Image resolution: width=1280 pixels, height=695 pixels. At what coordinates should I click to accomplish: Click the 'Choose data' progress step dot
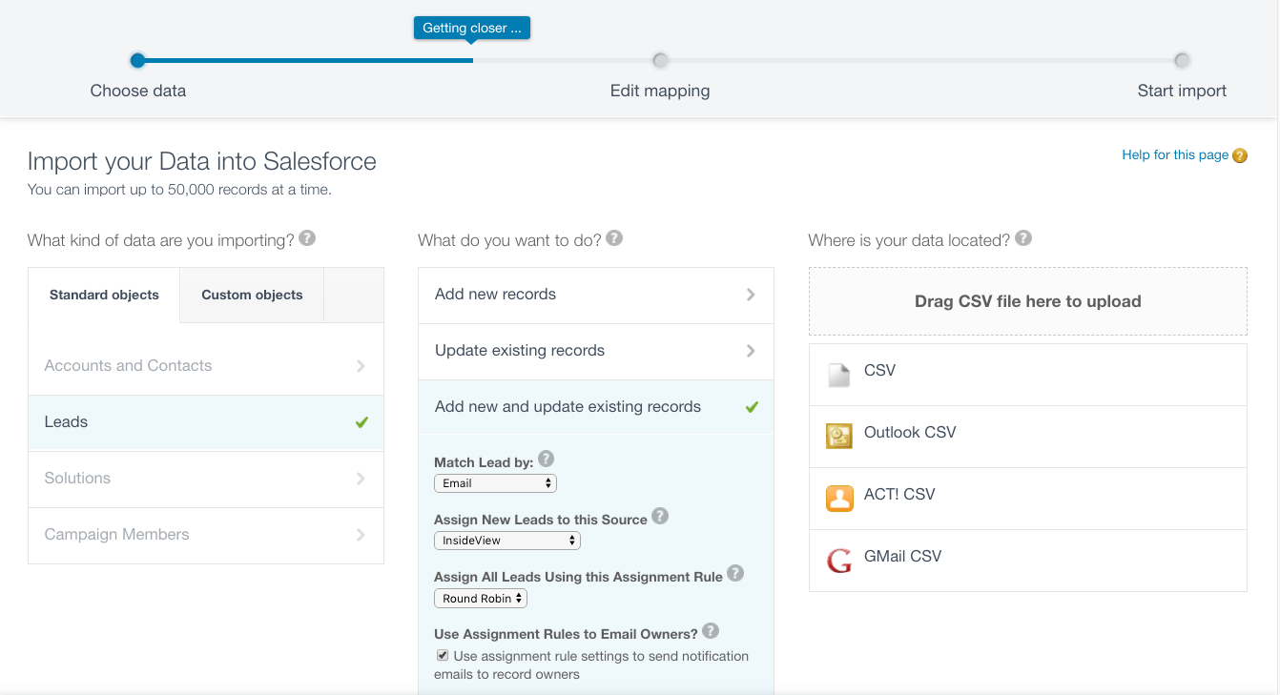point(137,60)
